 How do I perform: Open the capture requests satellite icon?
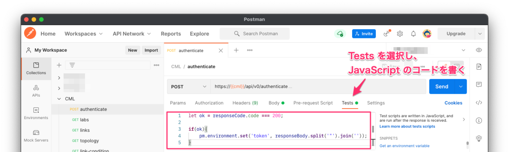[386, 34]
